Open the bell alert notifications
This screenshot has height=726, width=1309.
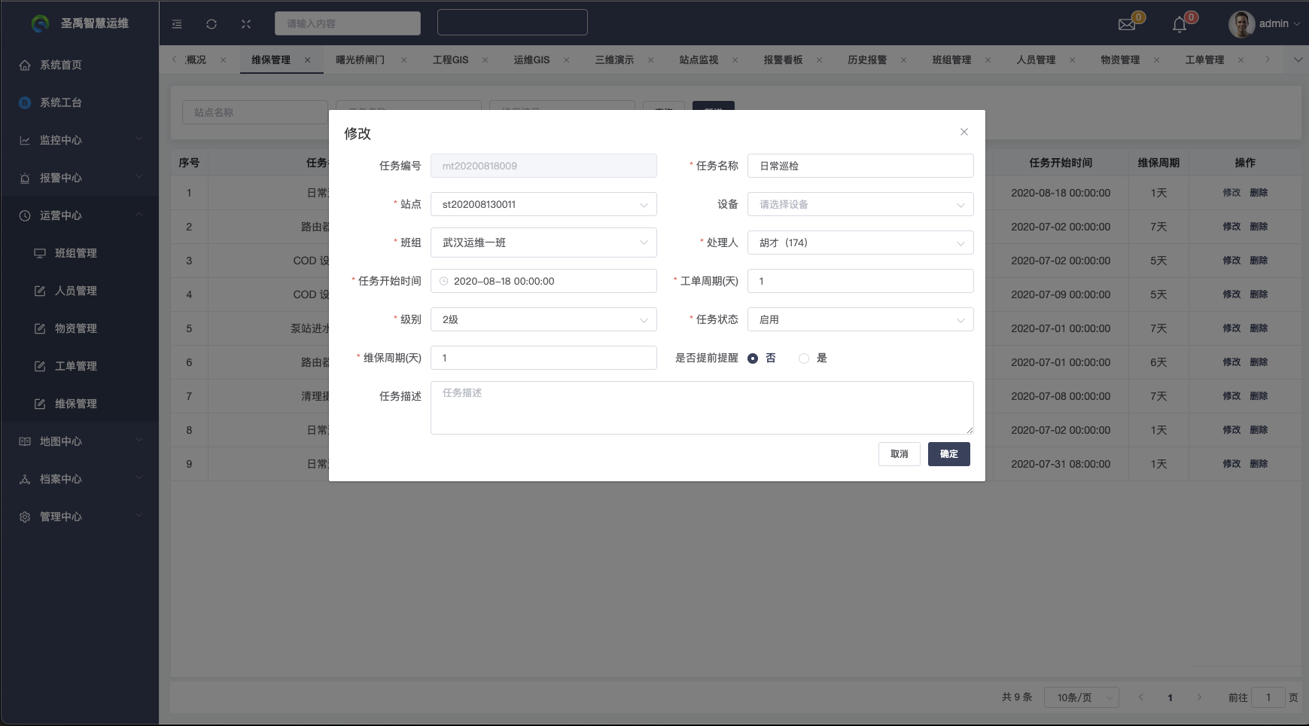[1180, 25]
